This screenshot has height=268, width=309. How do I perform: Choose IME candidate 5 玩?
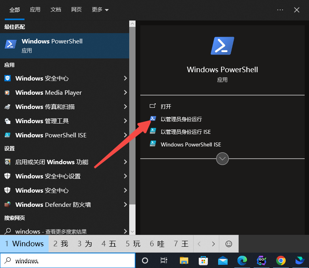click(x=133, y=244)
